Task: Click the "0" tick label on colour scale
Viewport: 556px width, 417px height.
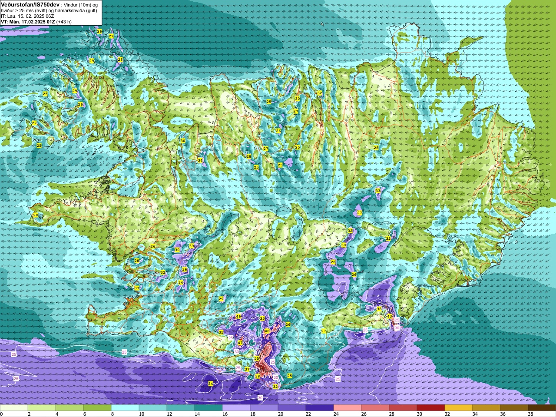Action: [1, 414]
